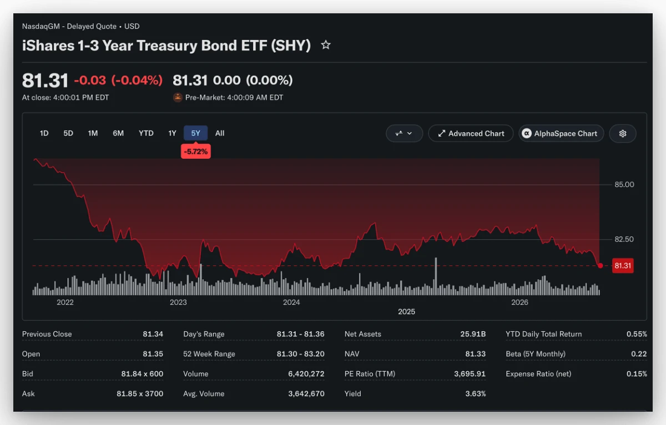Click the Beta (5Y Monthly) label
The image size is (666, 425).
coord(536,354)
